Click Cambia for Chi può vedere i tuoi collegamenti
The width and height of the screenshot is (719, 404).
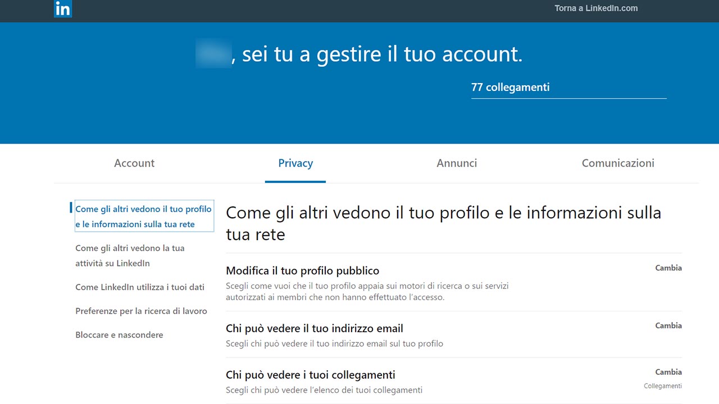[668, 373]
